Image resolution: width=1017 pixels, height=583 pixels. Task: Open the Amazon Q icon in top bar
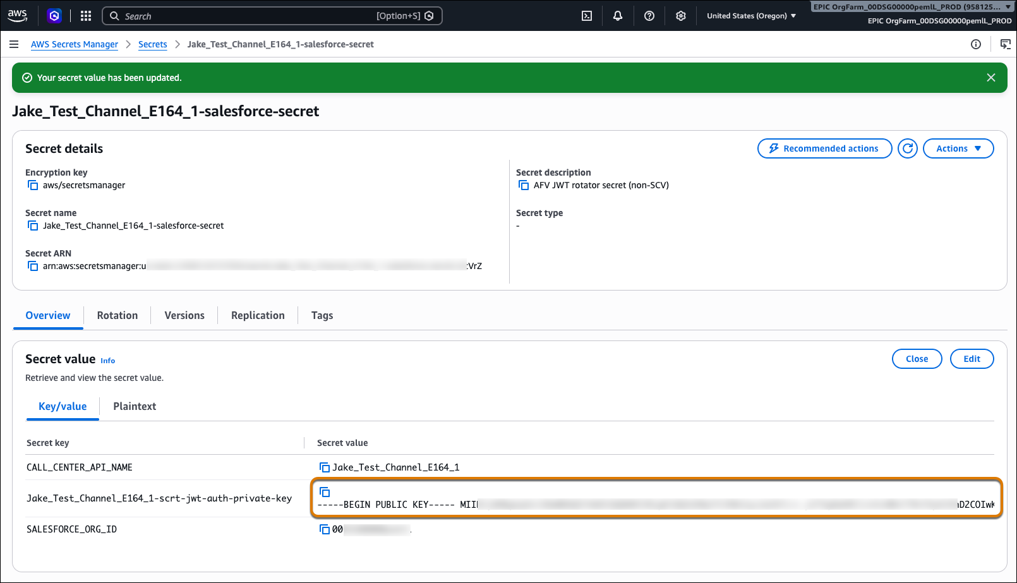(54, 16)
